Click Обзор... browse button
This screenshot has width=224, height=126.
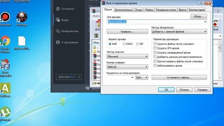point(198,16)
